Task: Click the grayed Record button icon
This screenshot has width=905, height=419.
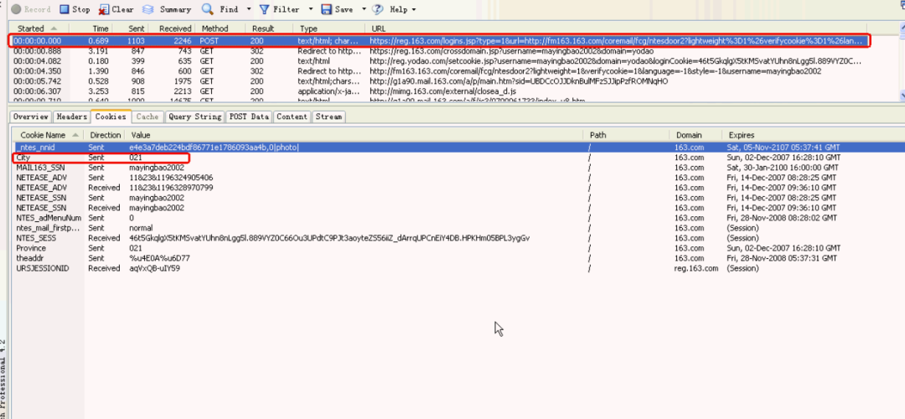Action: 15,9
